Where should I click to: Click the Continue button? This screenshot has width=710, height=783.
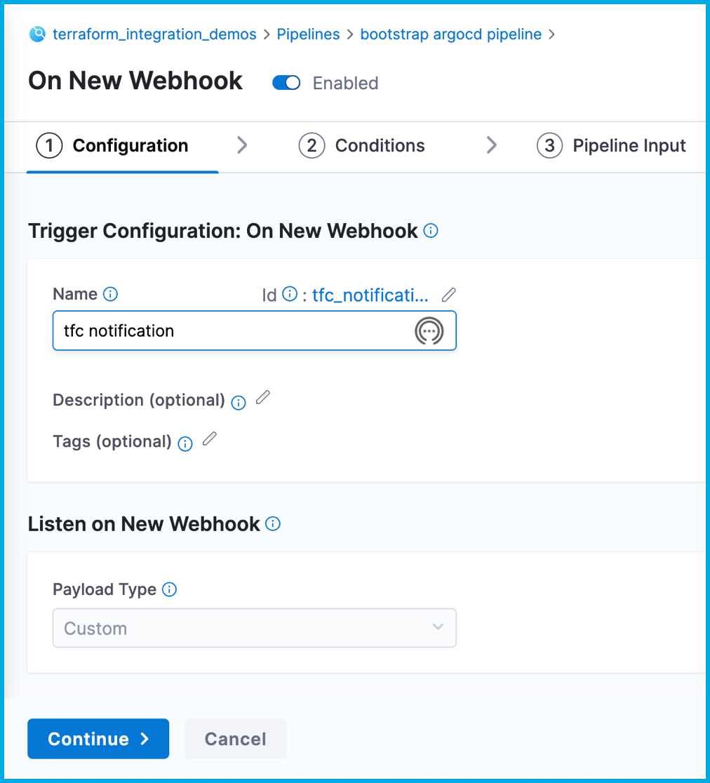[x=98, y=739]
